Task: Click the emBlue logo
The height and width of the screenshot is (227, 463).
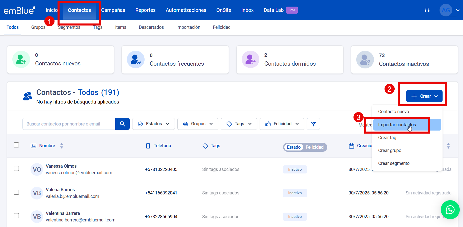Action: pyautogui.click(x=19, y=10)
